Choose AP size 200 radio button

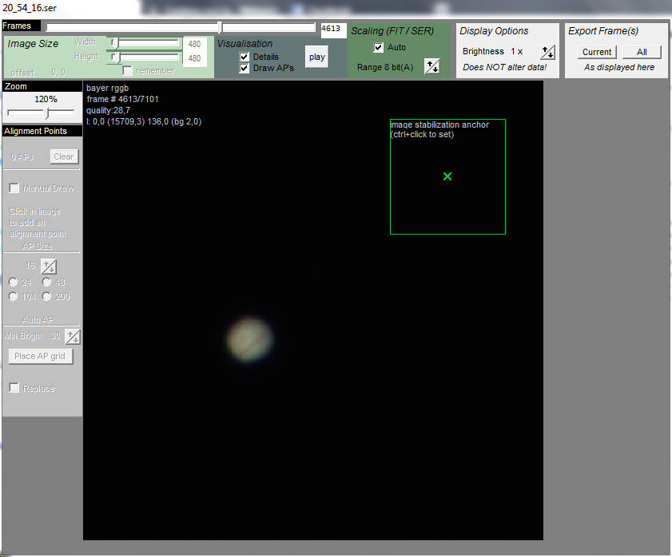tap(46, 296)
